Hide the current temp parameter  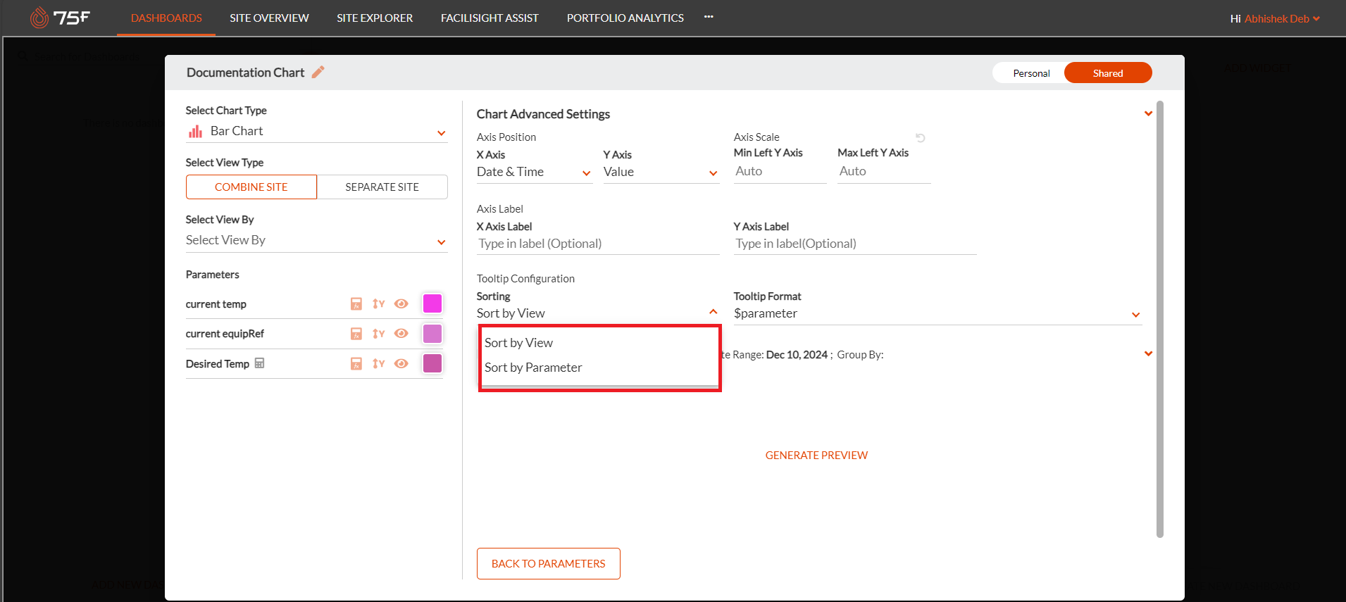(401, 303)
